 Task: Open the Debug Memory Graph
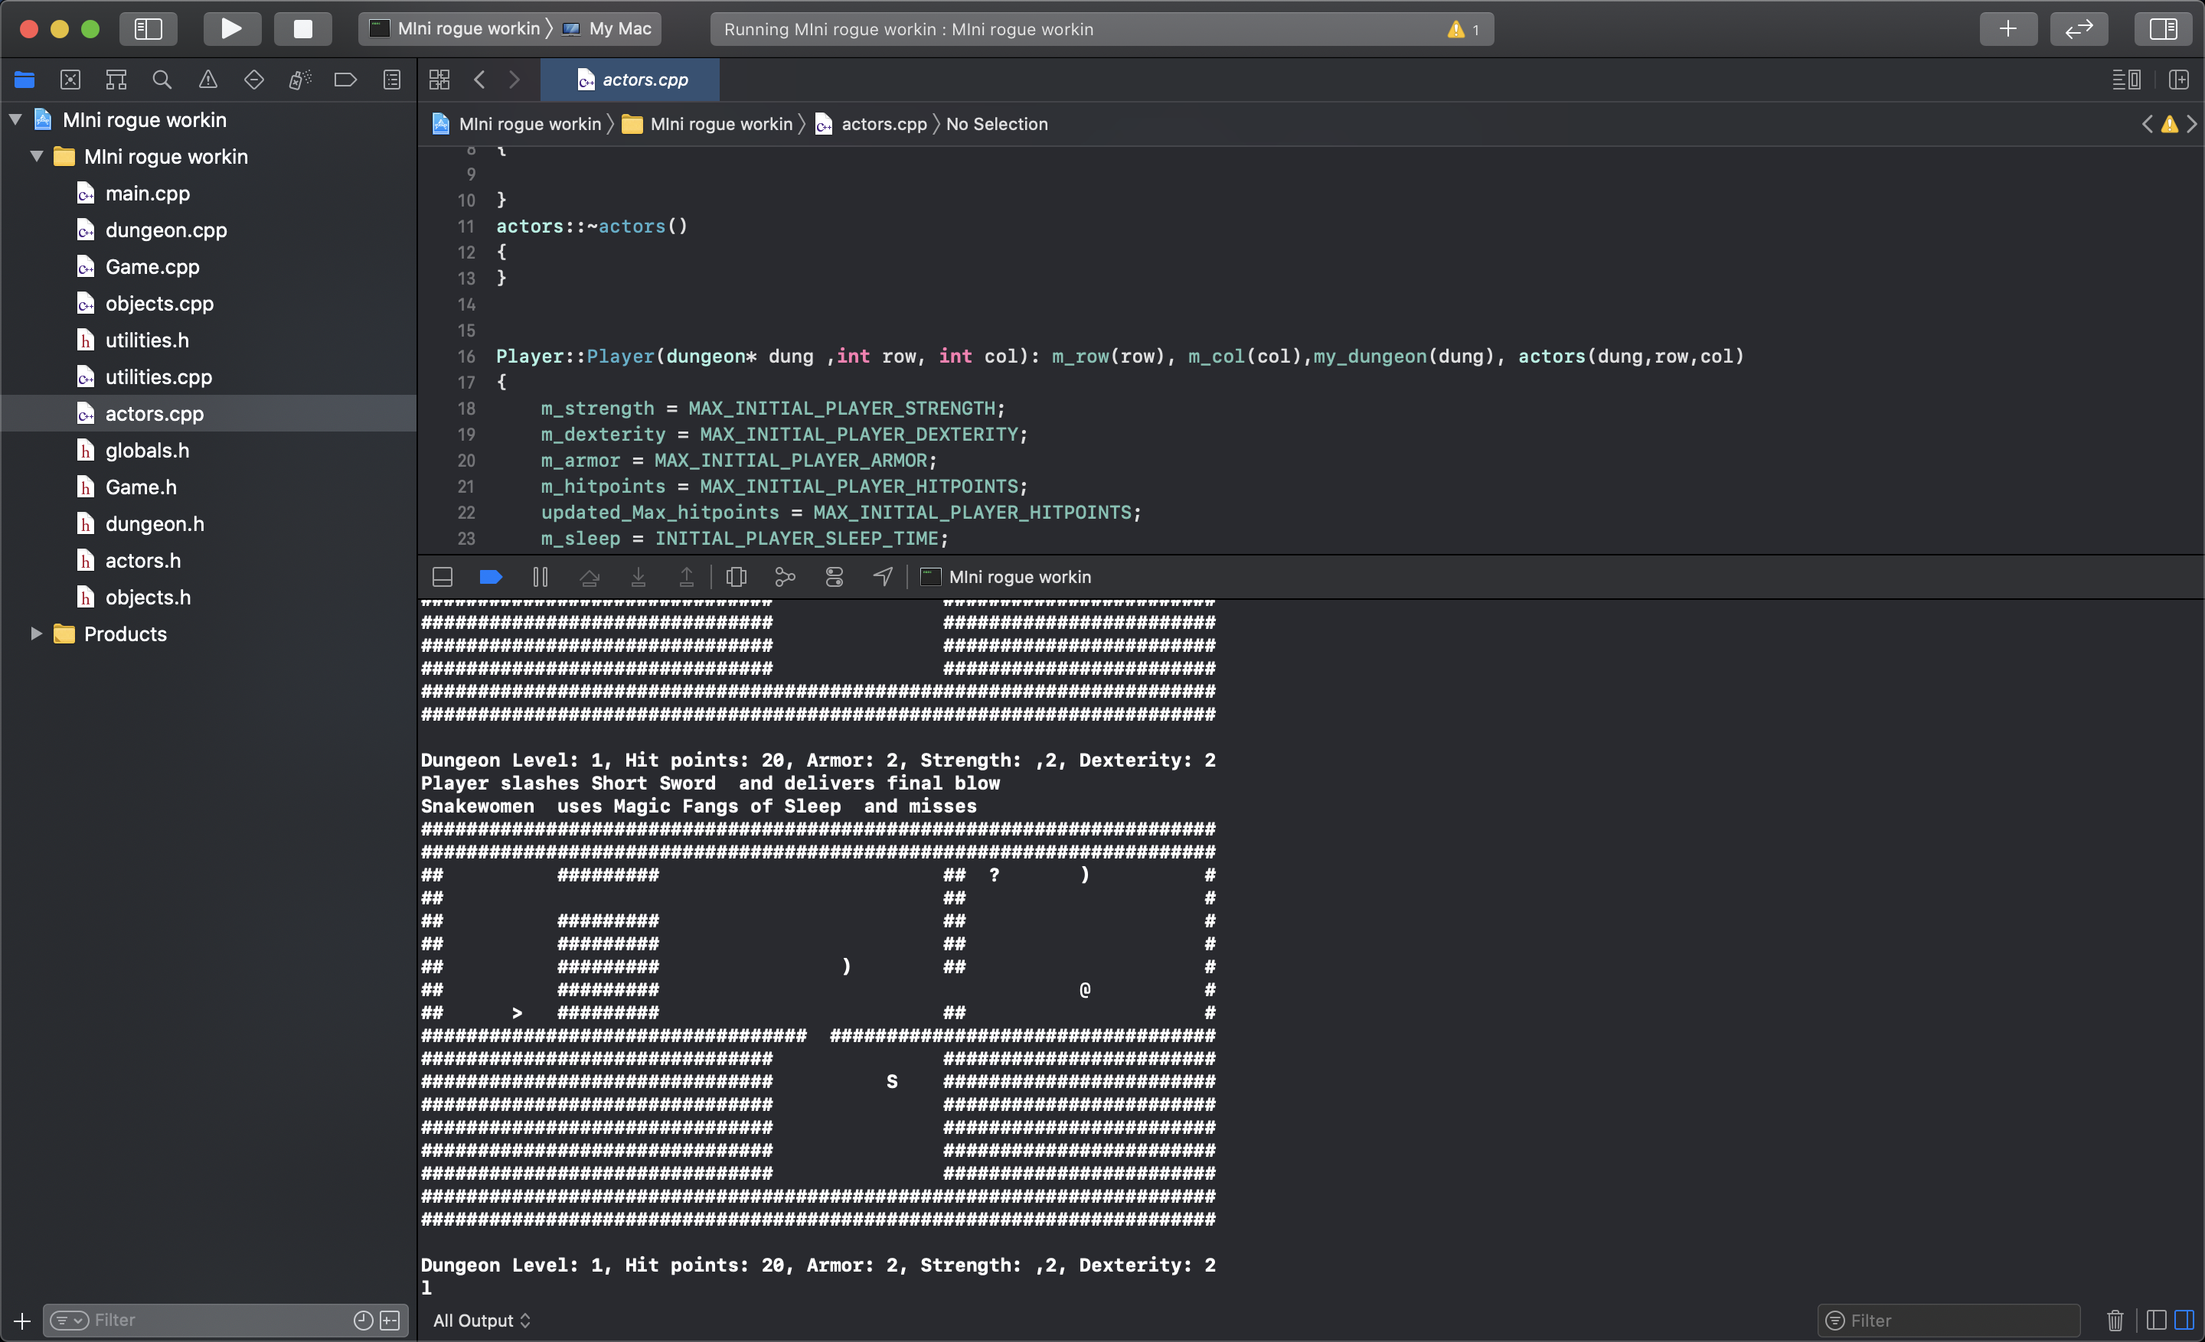point(785,577)
